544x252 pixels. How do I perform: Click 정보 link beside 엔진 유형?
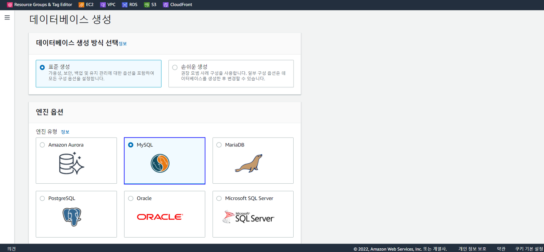pos(65,132)
